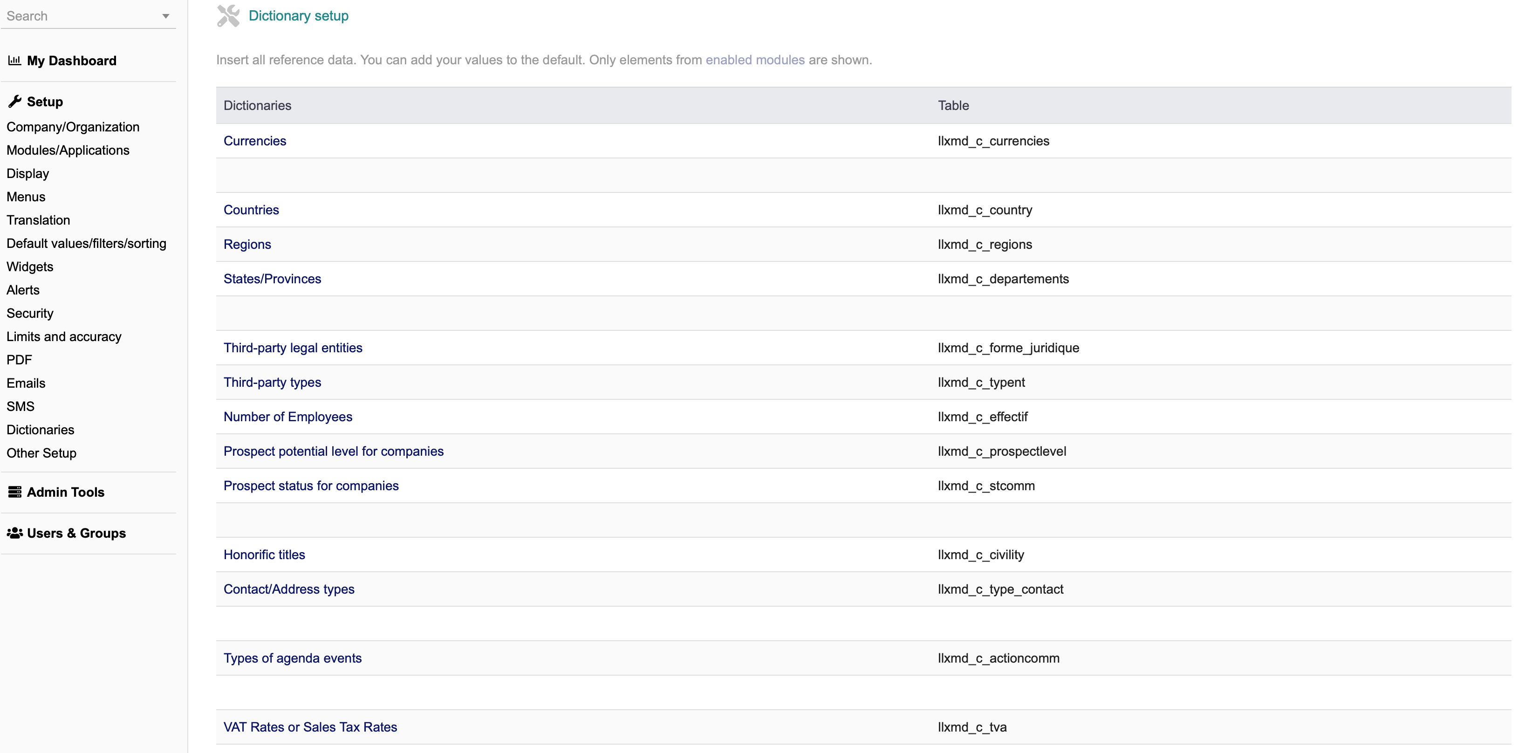Open Dictionaries in the sidebar

pyautogui.click(x=41, y=430)
